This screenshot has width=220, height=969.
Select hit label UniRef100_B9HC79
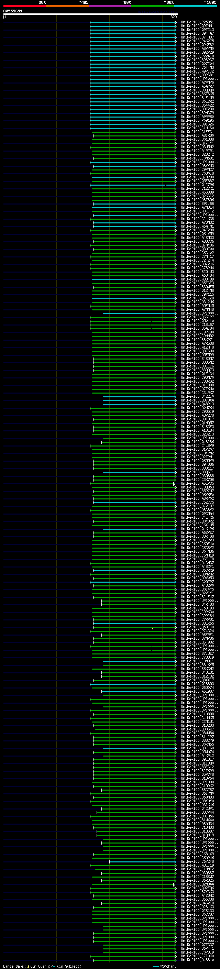[197, 113]
